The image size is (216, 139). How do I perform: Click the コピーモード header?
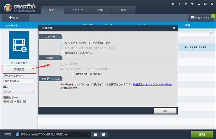[x=11, y=25]
